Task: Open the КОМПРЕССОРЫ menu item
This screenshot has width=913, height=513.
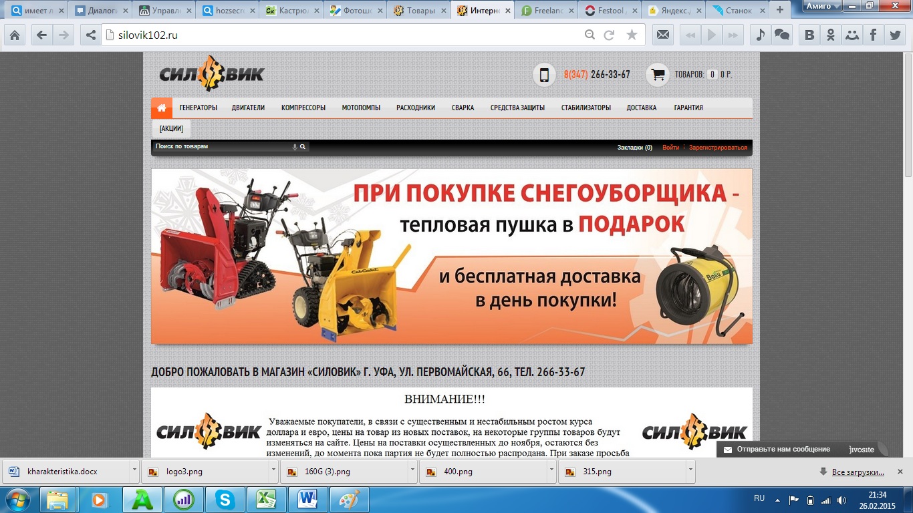Action: pyautogui.click(x=303, y=108)
